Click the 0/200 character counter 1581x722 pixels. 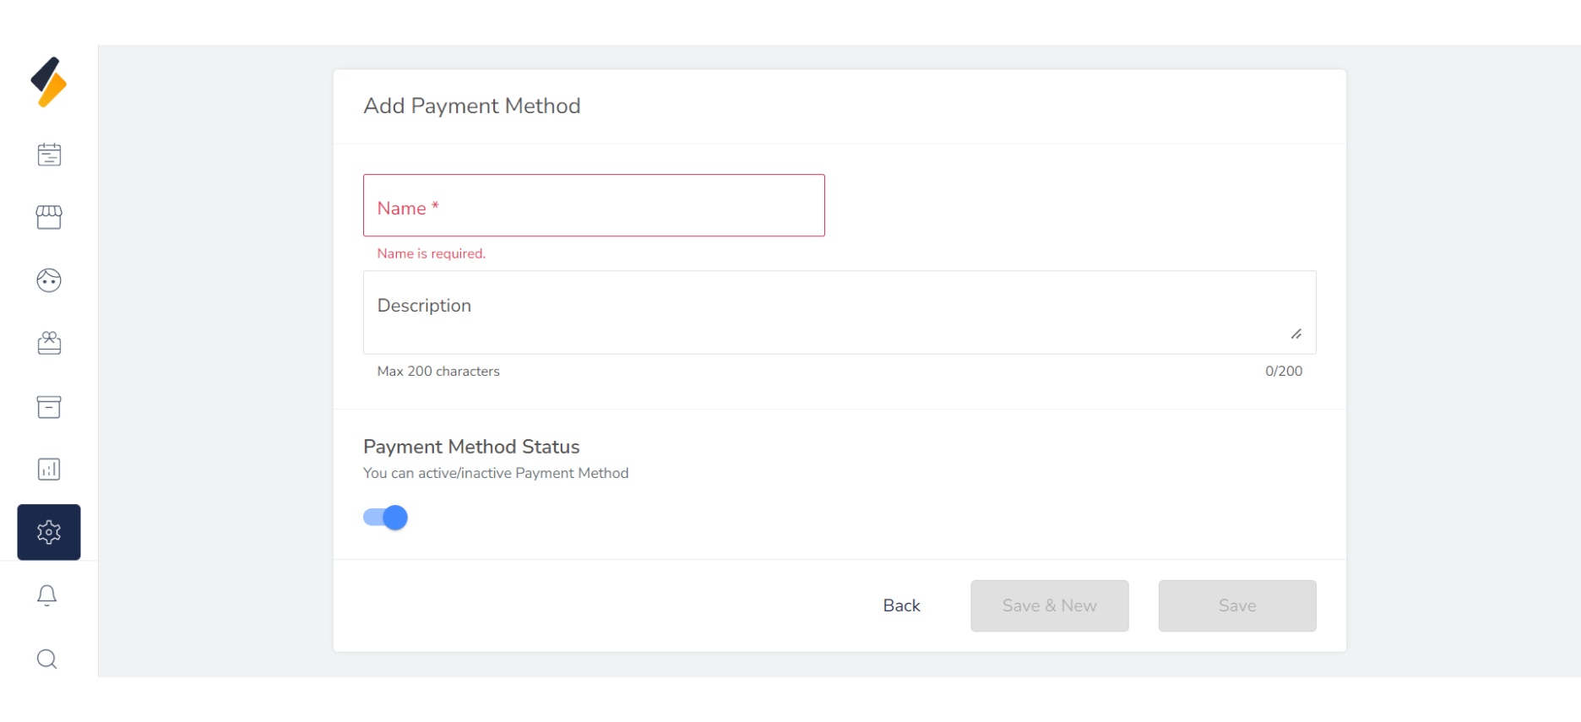(1283, 372)
